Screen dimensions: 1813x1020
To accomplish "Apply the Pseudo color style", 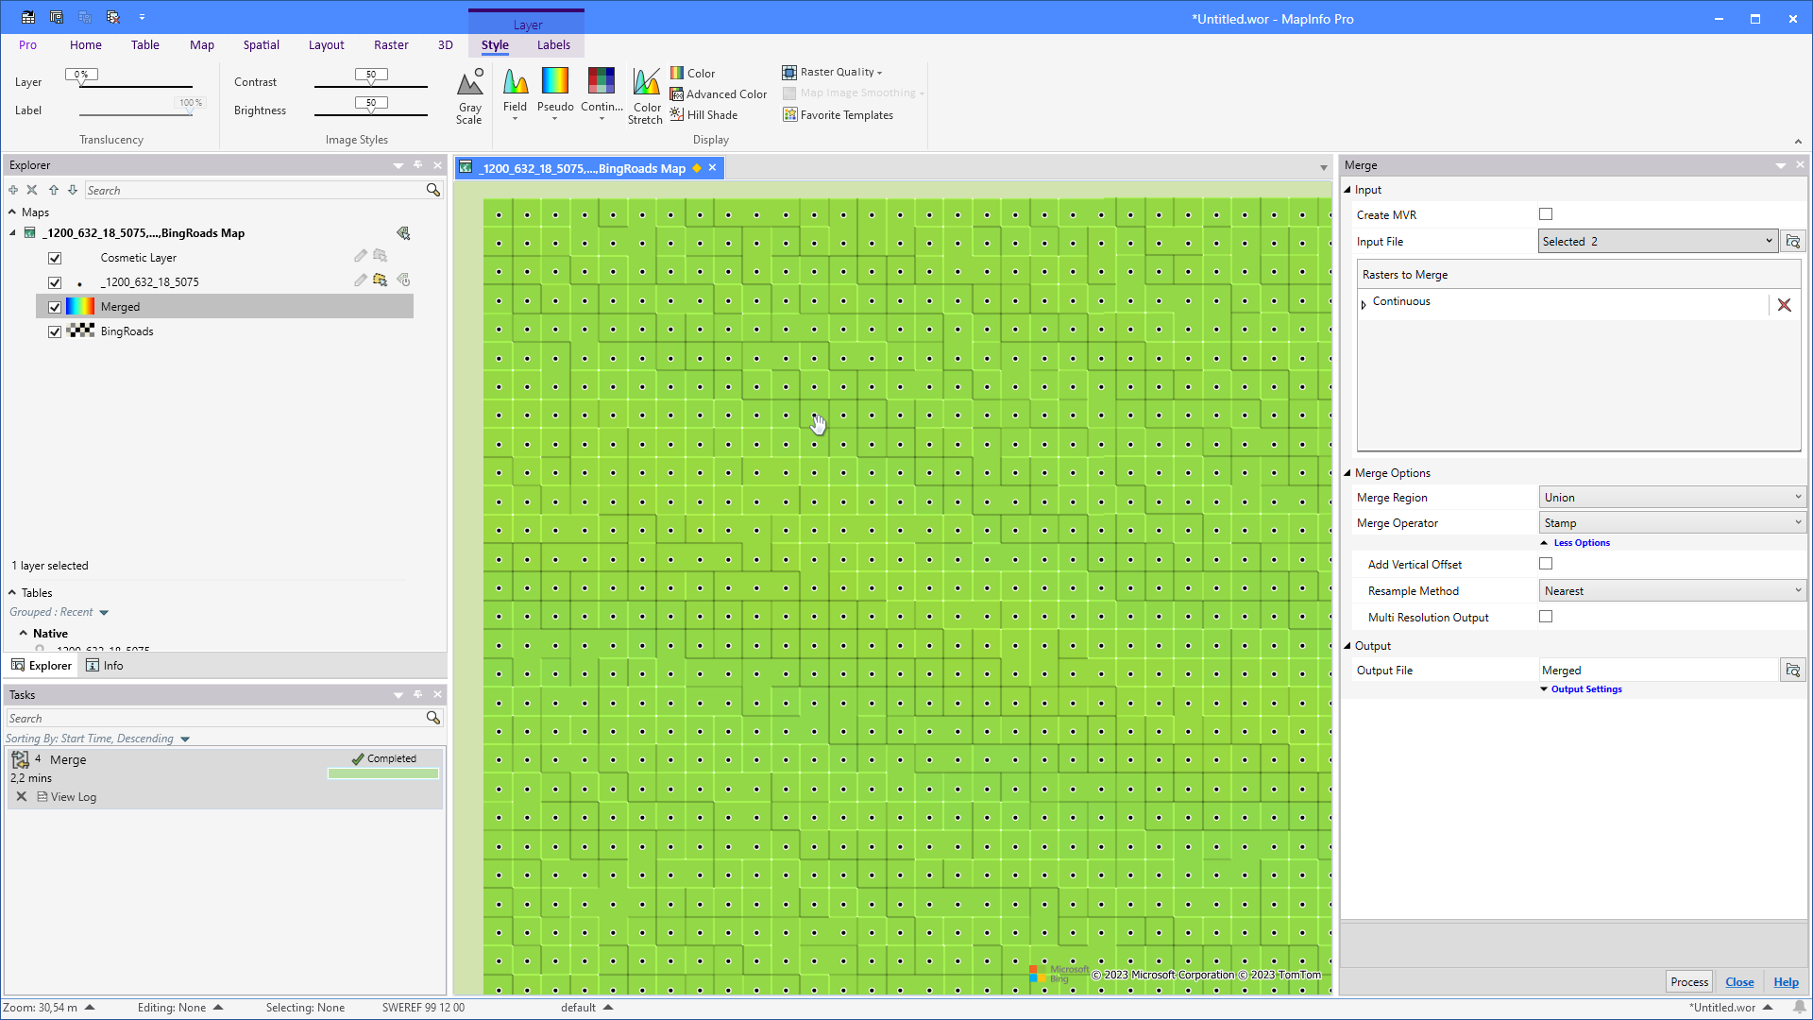I will click(x=555, y=94).
